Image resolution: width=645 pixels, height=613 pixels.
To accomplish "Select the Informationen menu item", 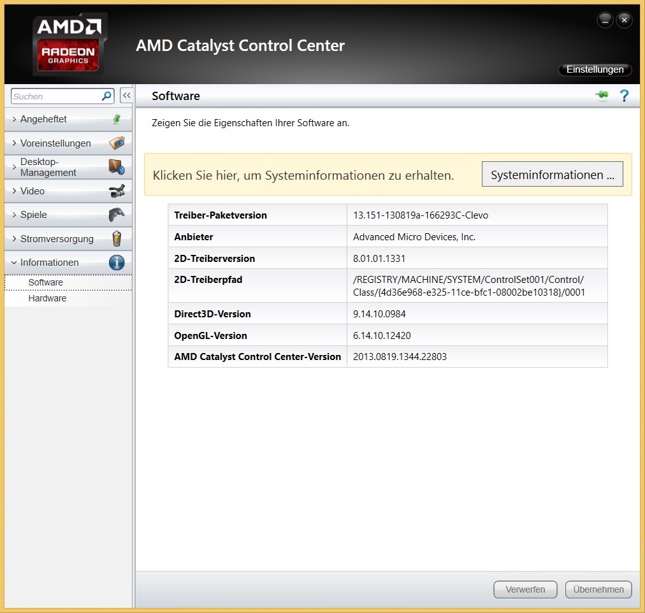I will (68, 263).
